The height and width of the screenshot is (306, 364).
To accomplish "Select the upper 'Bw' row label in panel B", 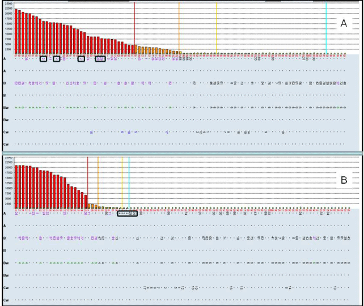I will coord(6,263).
